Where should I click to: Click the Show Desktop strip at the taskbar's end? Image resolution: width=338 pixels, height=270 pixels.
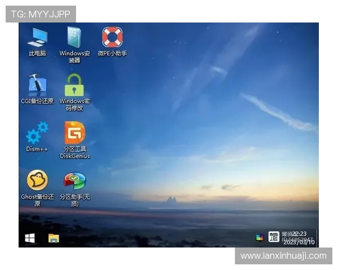[318, 238]
